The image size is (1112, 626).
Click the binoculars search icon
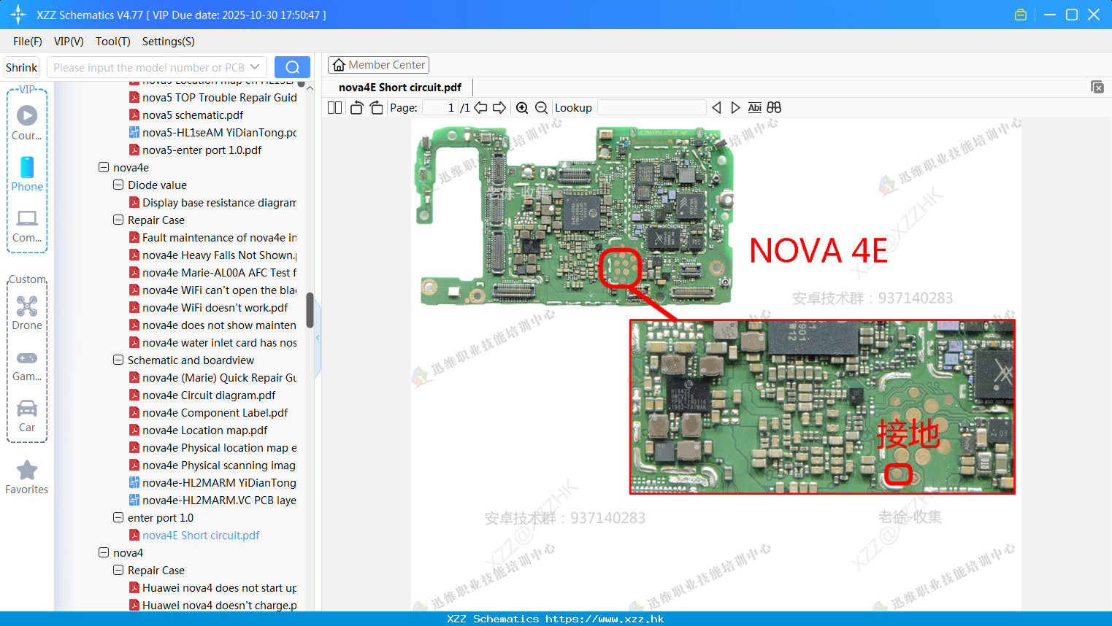point(774,108)
